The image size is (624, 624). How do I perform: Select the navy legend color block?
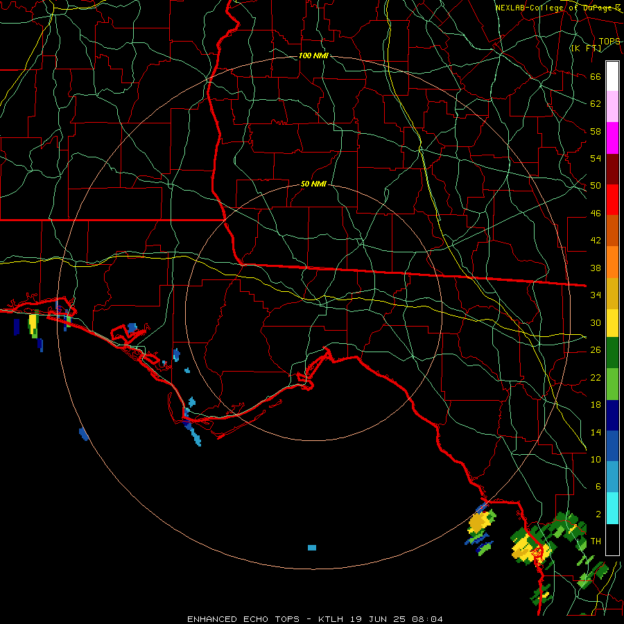pos(612,416)
